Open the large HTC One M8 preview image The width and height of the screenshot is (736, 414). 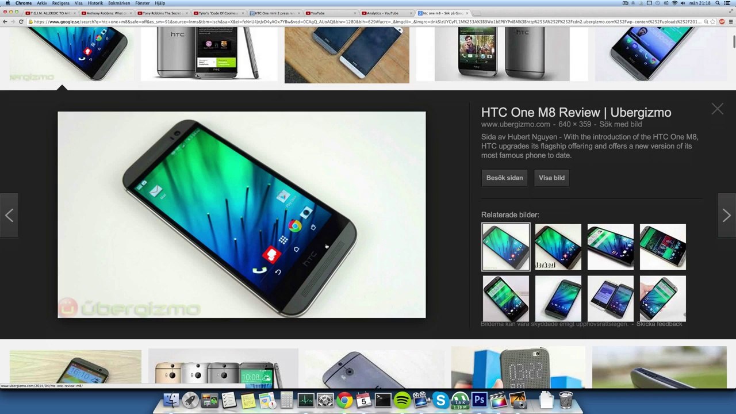click(x=241, y=214)
